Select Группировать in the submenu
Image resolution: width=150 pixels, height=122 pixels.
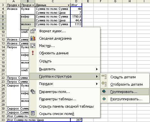click(125, 92)
